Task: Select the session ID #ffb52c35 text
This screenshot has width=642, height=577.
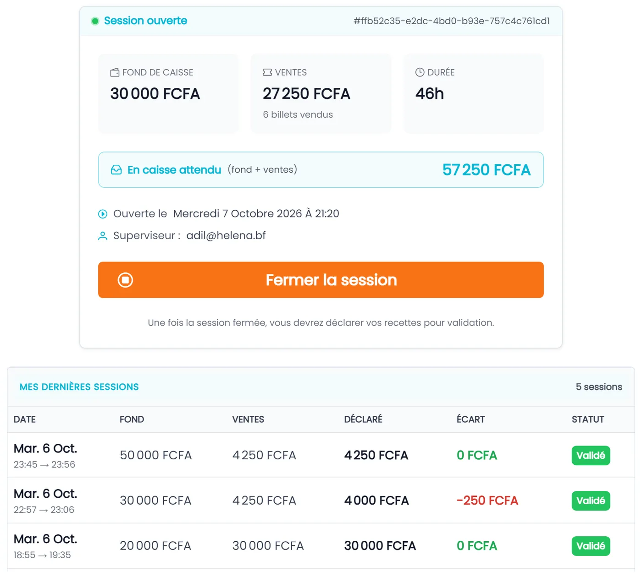Action: pyautogui.click(x=452, y=21)
